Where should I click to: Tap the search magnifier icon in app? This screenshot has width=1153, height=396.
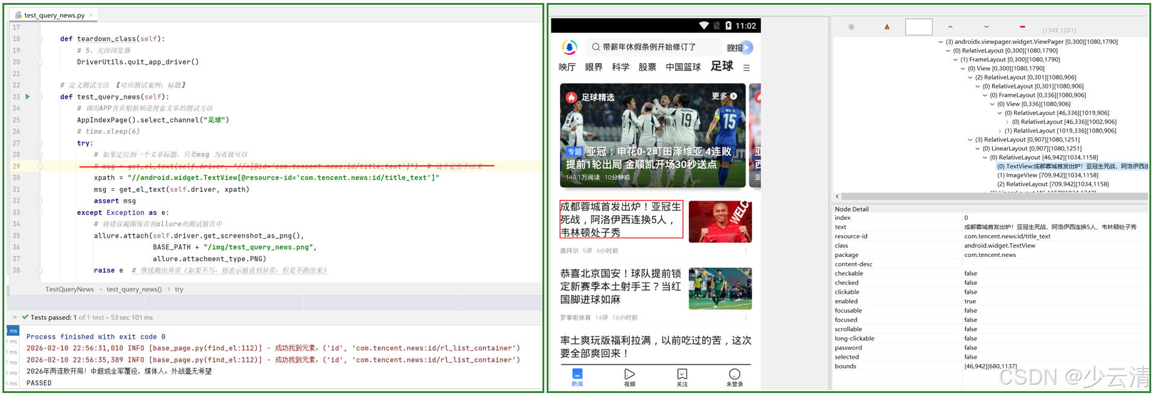pos(595,47)
